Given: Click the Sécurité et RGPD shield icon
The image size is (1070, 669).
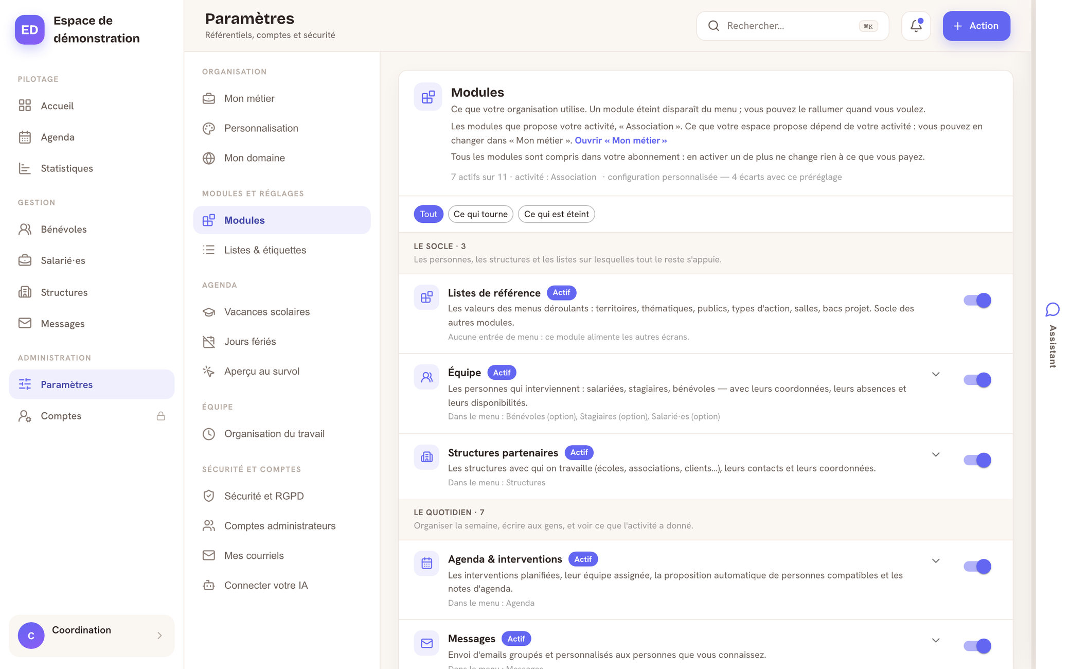Looking at the screenshot, I should pos(209,496).
